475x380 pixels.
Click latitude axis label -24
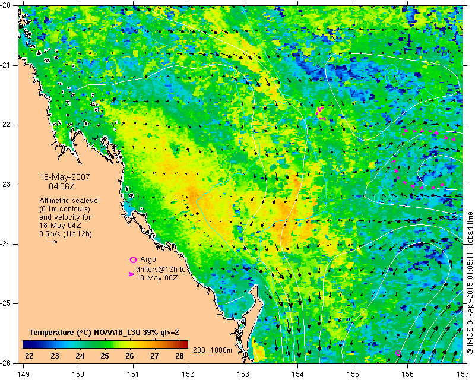pyautogui.click(x=5, y=244)
